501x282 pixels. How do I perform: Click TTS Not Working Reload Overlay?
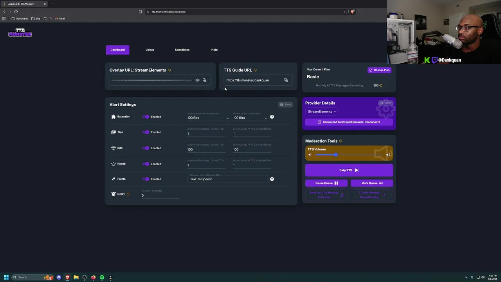click(372, 195)
